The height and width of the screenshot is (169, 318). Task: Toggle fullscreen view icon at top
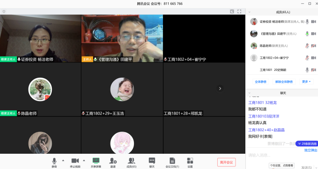pos(239,11)
